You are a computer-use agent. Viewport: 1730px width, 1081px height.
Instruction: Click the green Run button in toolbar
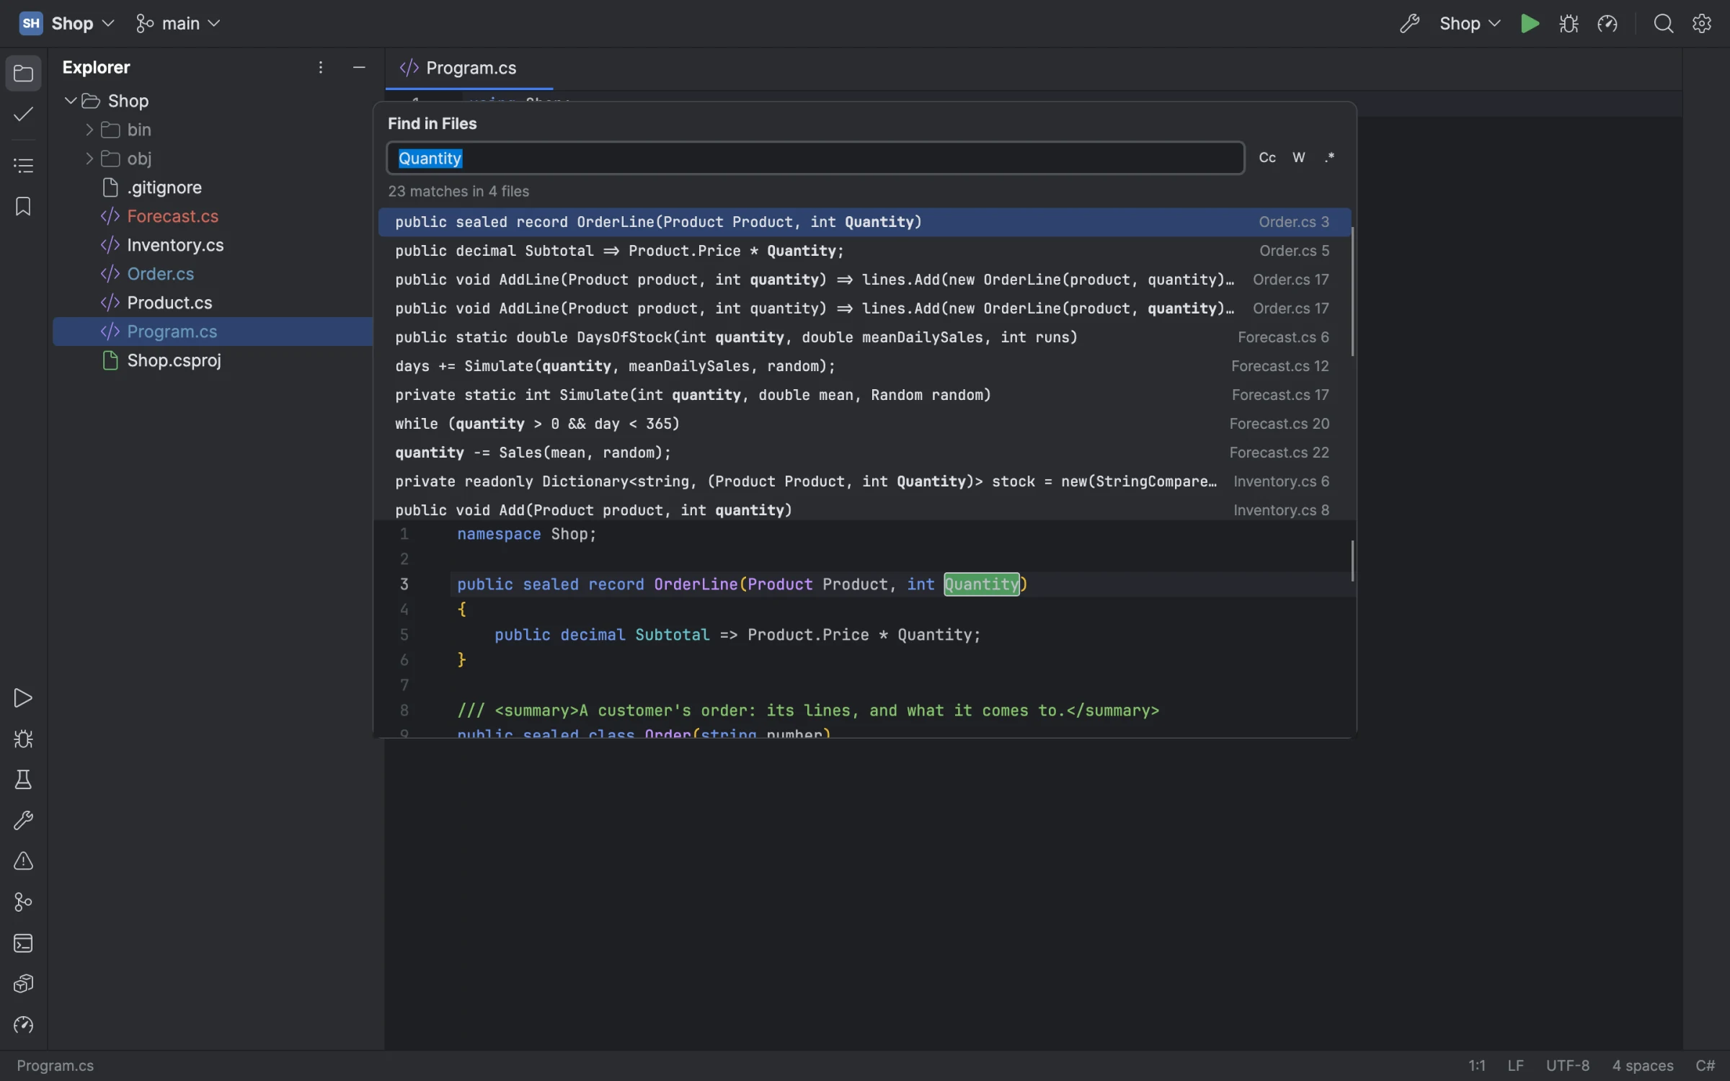[1530, 24]
